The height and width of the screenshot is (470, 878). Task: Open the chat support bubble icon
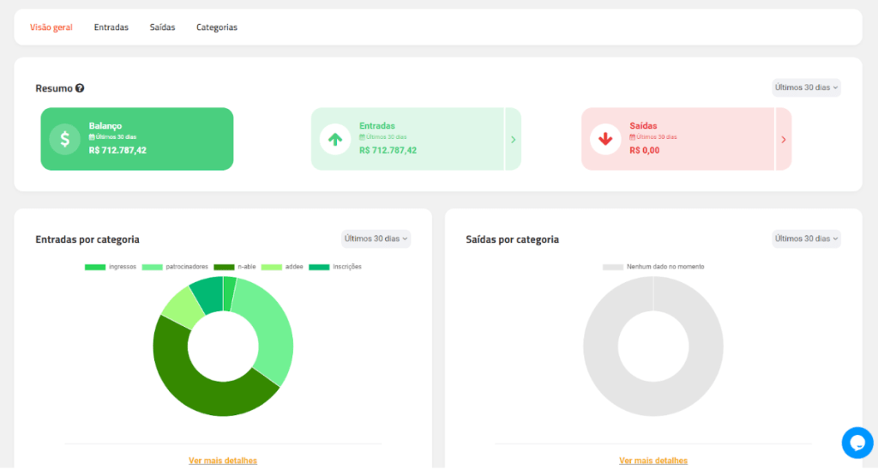[x=857, y=443]
